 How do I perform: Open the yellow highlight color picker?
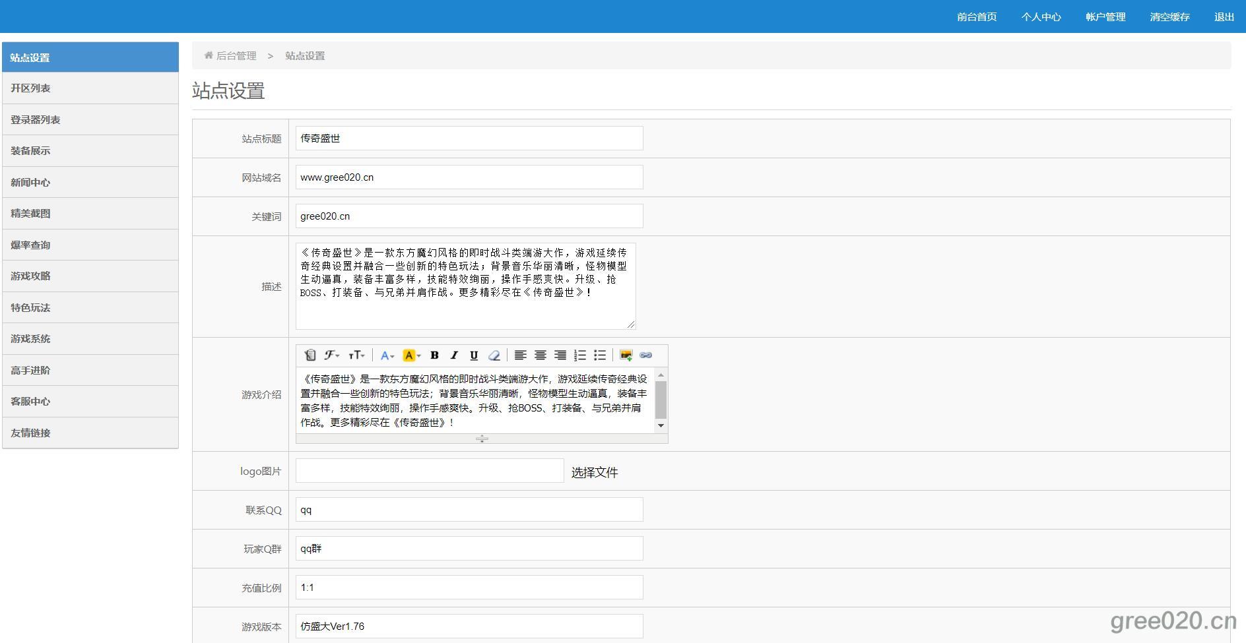pos(411,355)
